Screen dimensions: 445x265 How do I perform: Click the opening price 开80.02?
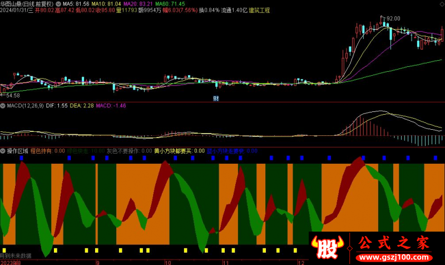(44, 10)
